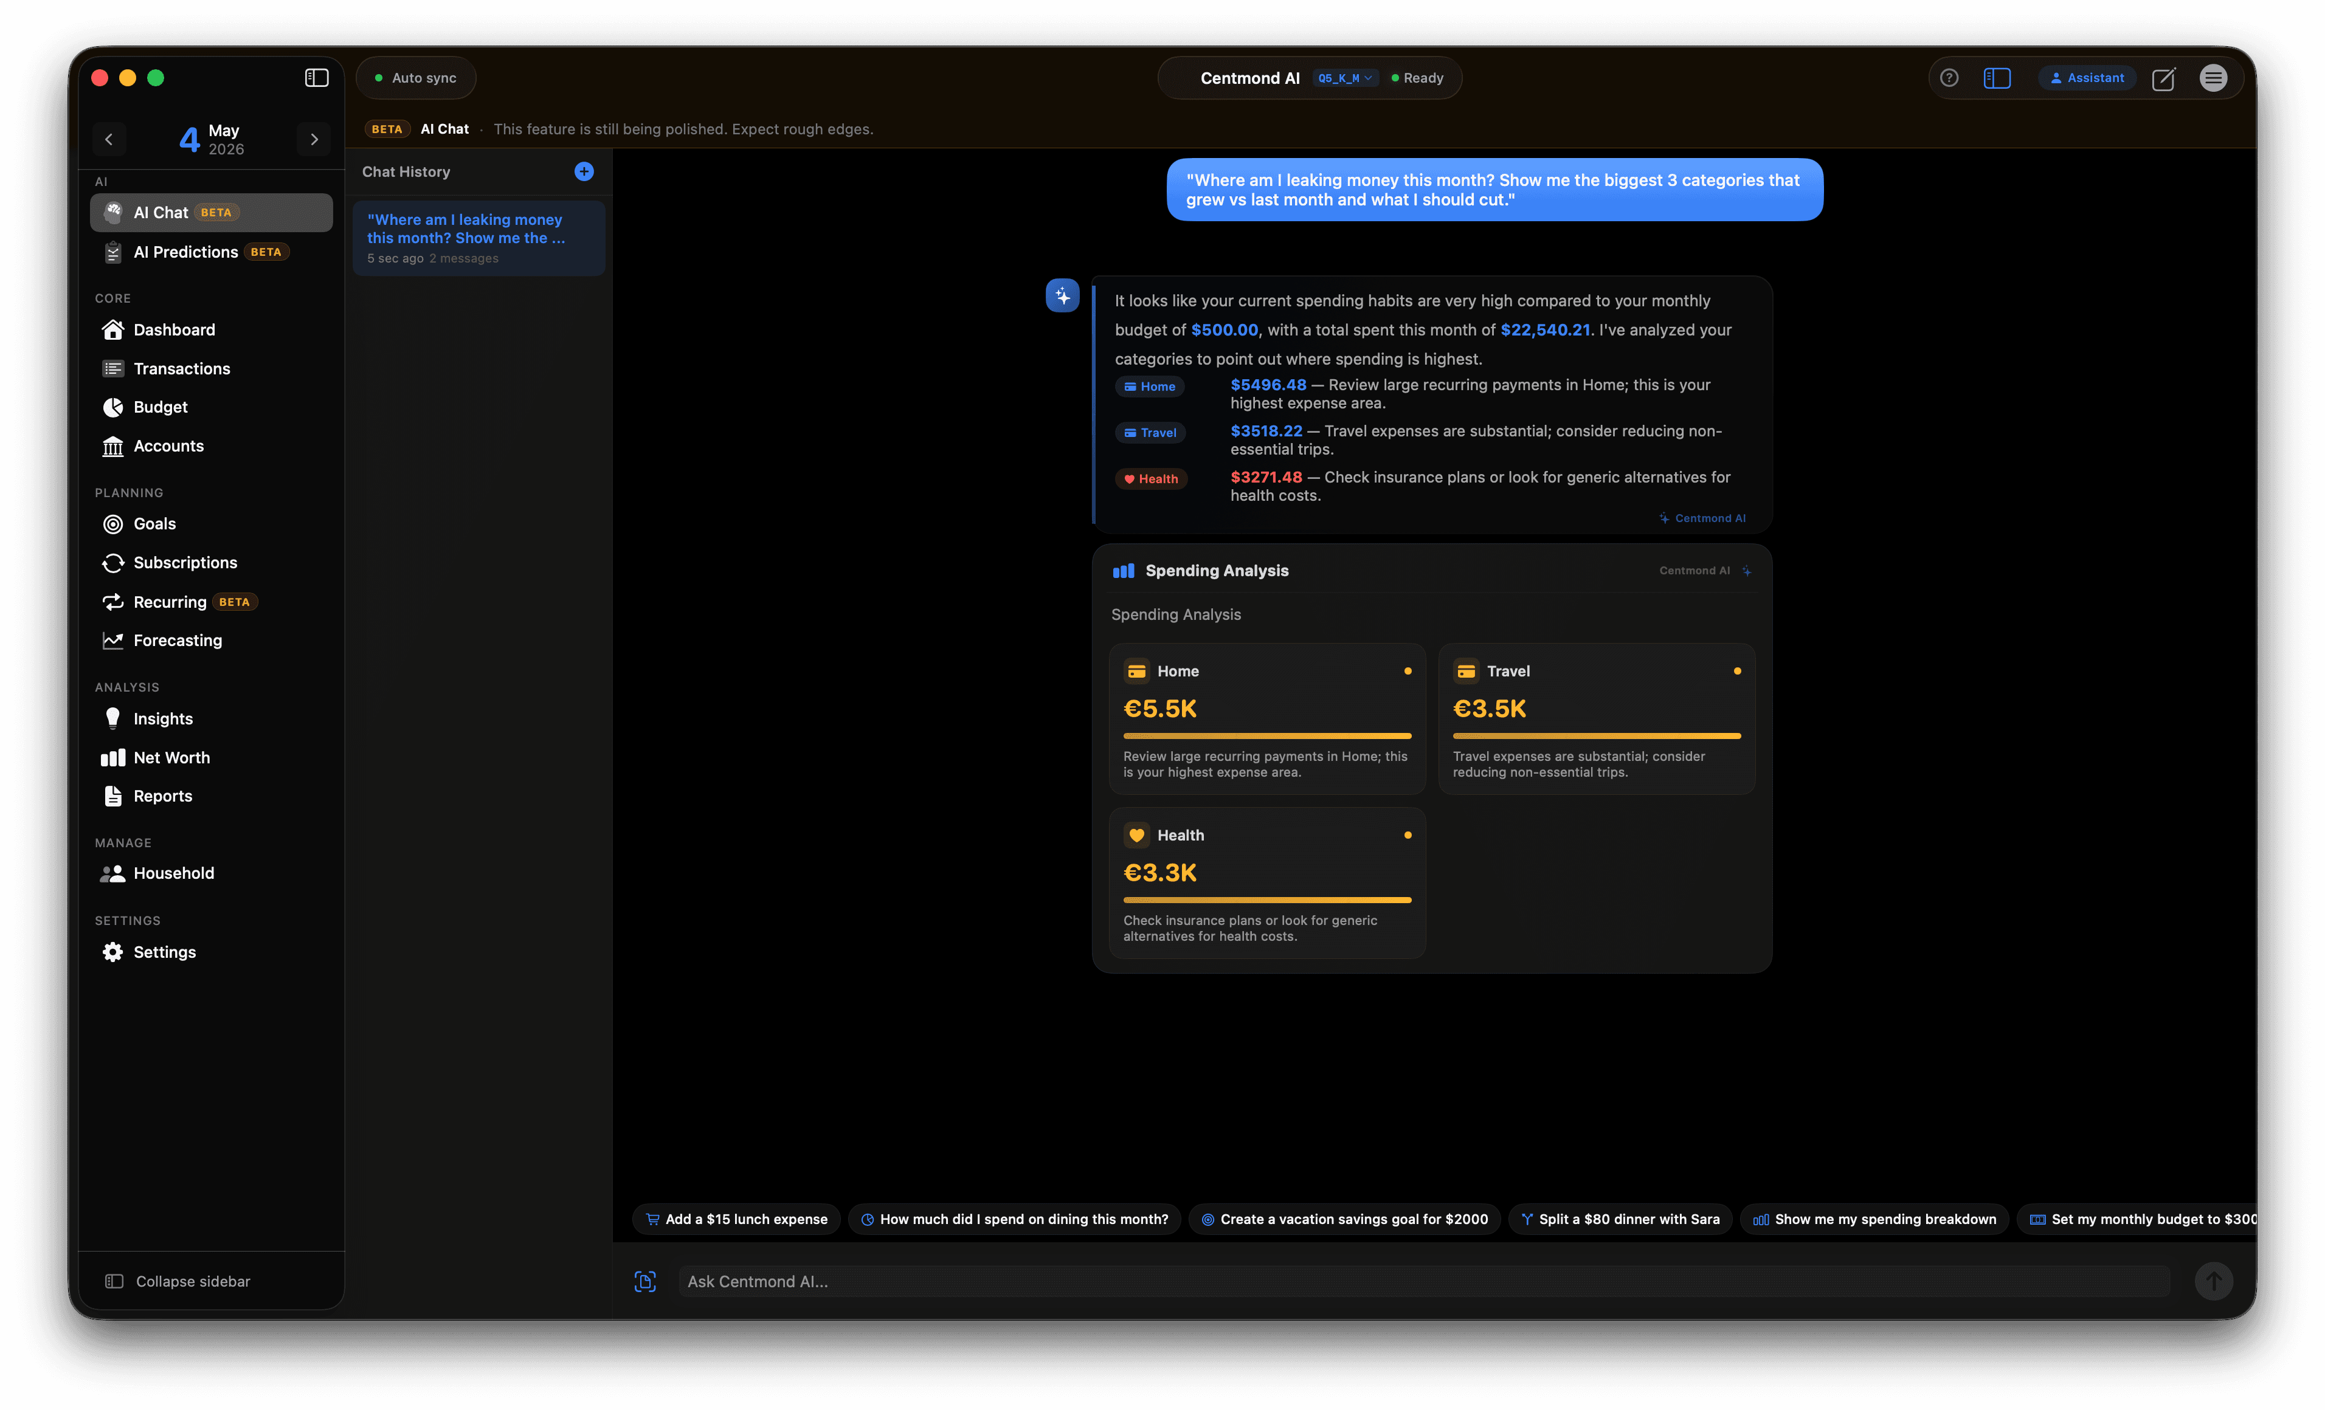
Task: Click 'Show me my spending breakdown' suggestion
Action: (1875, 1219)
